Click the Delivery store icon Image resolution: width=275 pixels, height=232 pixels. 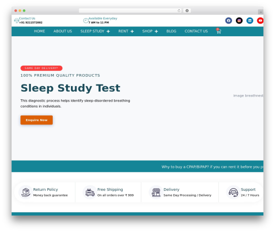156,192
